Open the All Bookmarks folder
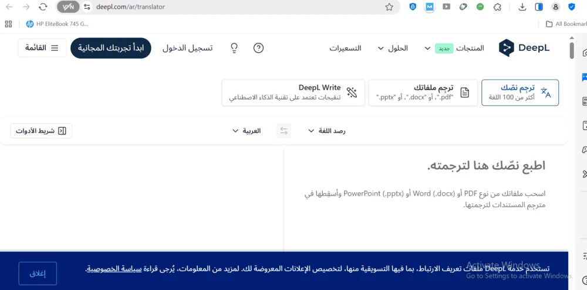The width and height of the screenshot is (587, 290). [x=566, y=24]
